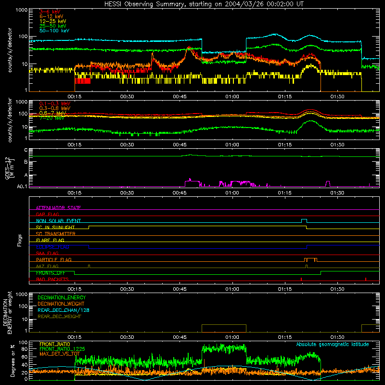Click the MAX_DET_VS_TOT legend entry

tap(60, 354)
